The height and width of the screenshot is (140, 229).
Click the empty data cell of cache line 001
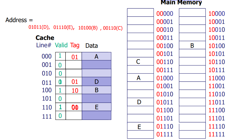coord(96,65)
